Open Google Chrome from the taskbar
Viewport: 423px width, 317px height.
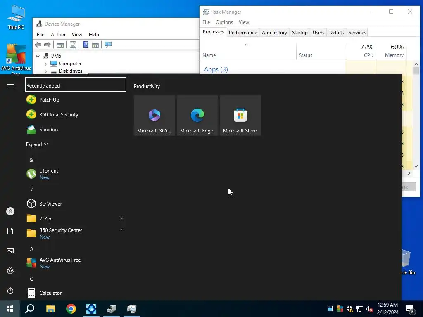point(71,309)
